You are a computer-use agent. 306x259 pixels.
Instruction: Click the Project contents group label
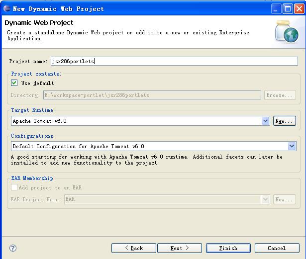tap(36, 74)
